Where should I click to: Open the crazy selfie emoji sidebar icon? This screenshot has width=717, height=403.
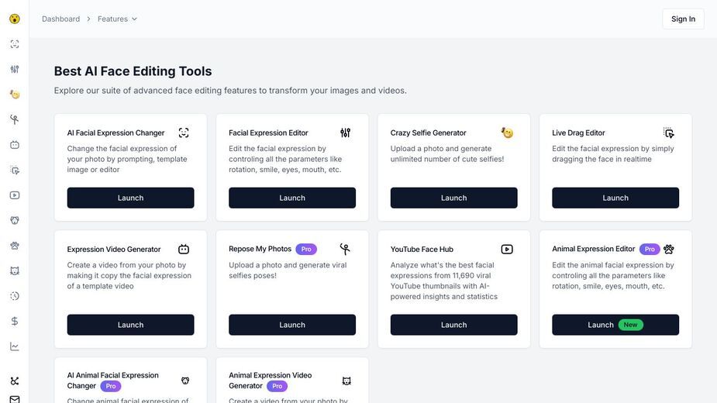pyautogui.click(x=15, y=95)
